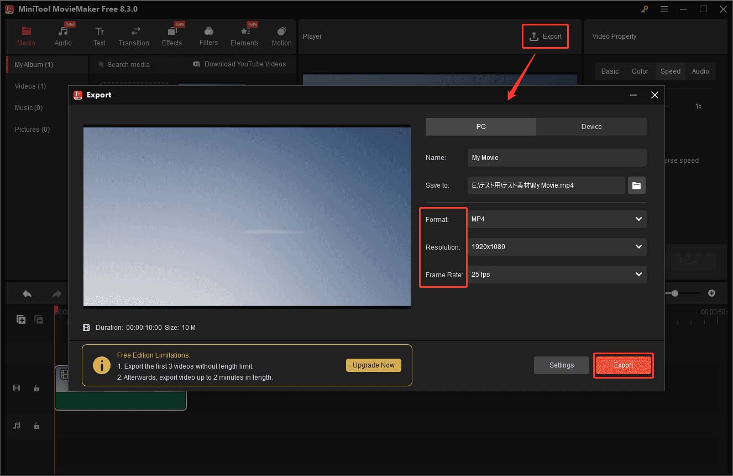Open the Text tab
The image size is (733, 476).
point(99,37)
